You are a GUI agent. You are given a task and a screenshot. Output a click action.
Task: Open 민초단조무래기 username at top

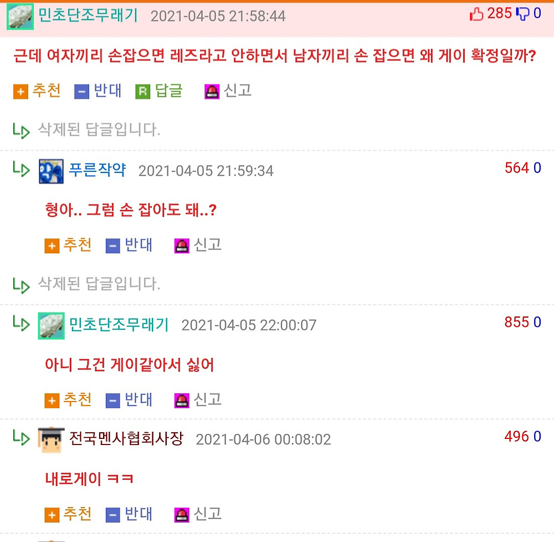point(88,16)
